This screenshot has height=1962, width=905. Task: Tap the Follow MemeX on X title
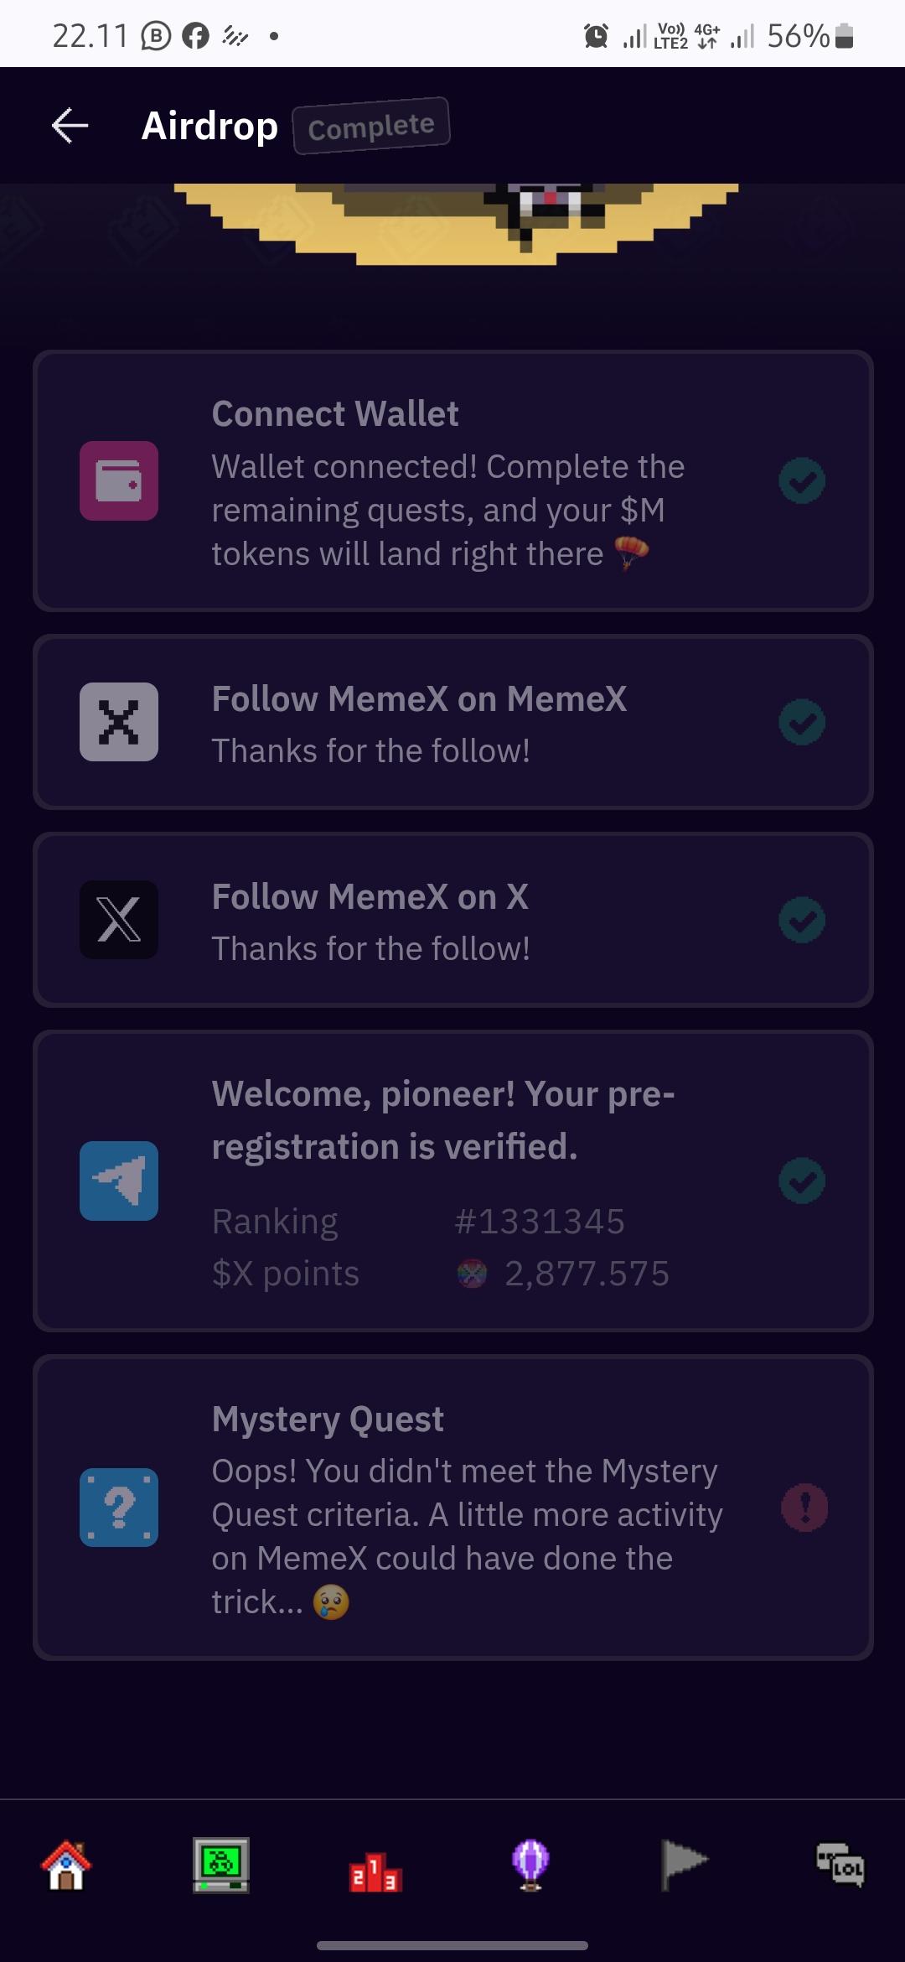(x=370, y=896)
